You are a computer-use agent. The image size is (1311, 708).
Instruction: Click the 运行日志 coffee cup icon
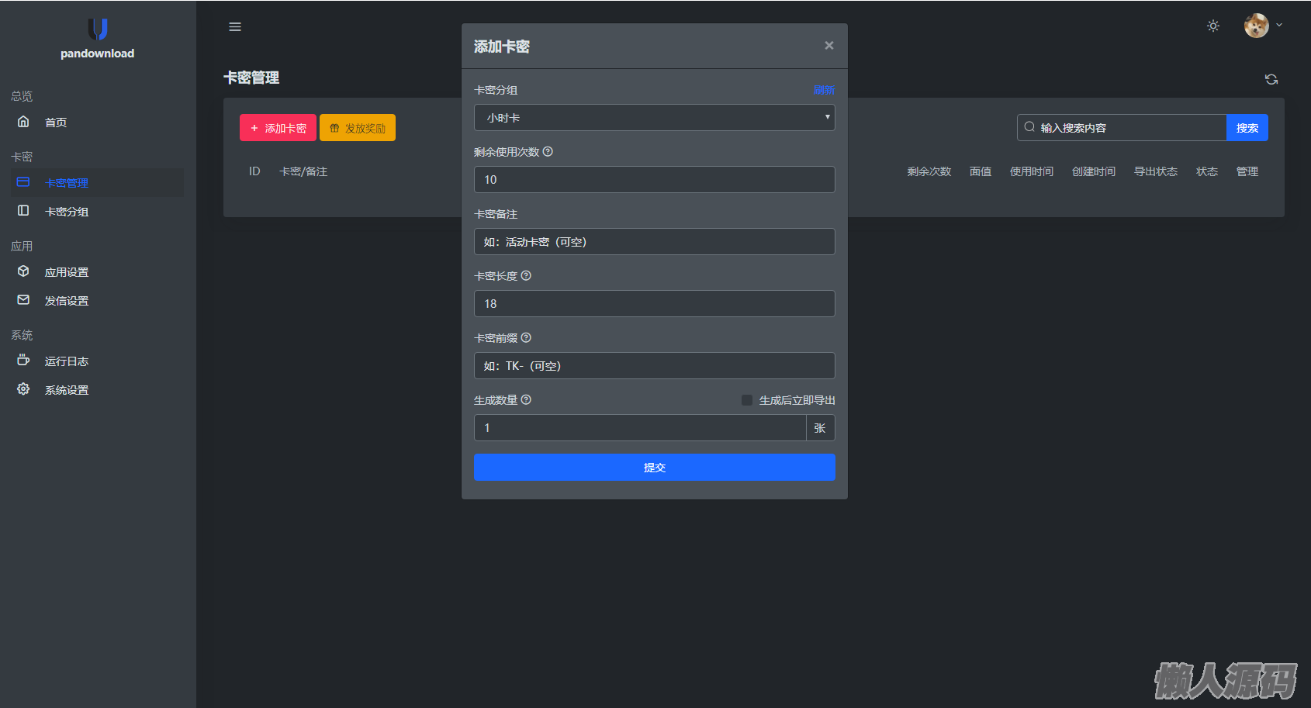[x=23, y=361]
